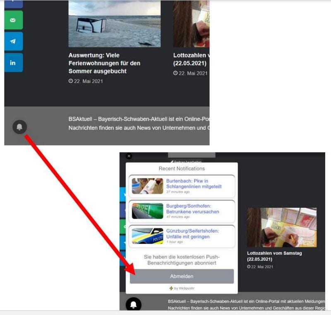Click the Burtenbach notification thumbnail image
The width and height of the screenshot is (331, 315).
[148, 186]
